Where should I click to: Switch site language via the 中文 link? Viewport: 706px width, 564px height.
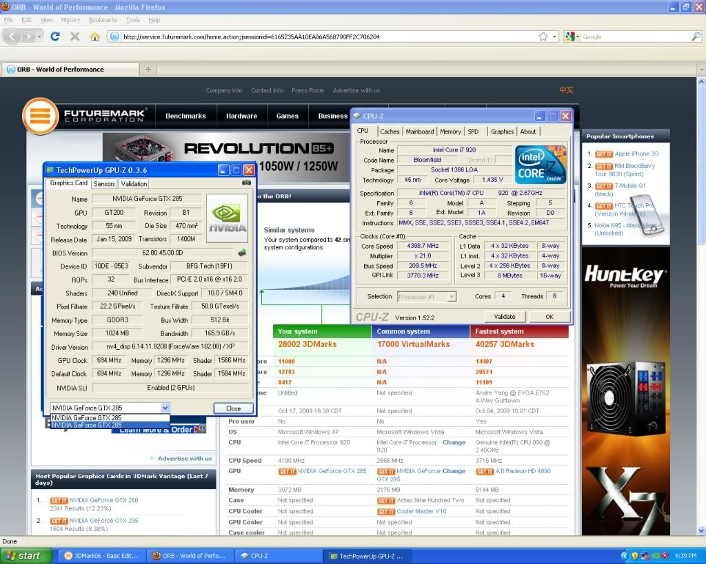566,90
